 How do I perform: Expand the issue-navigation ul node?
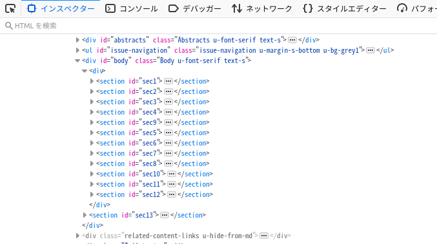click(x=77, y=50)
